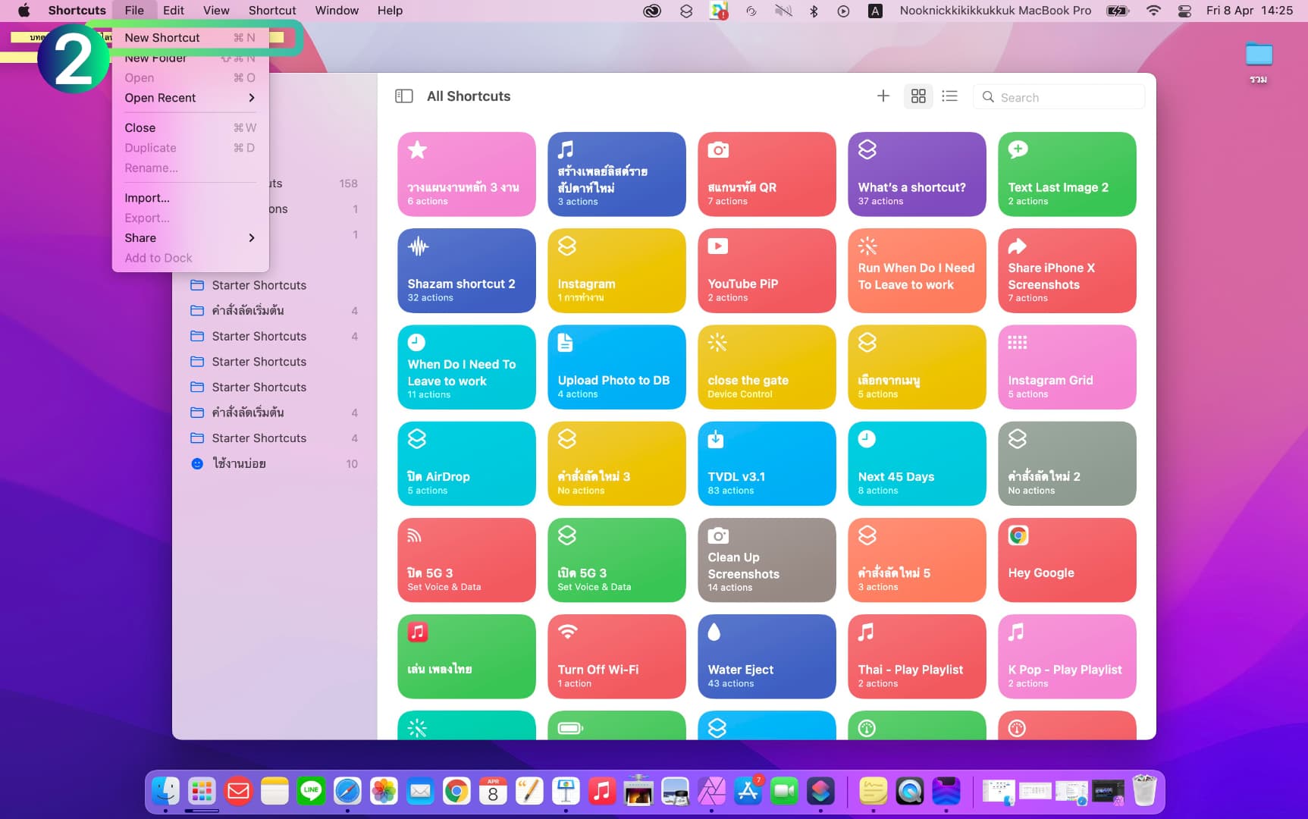
Task: Switch to grid view
Action: coord(918,96)
